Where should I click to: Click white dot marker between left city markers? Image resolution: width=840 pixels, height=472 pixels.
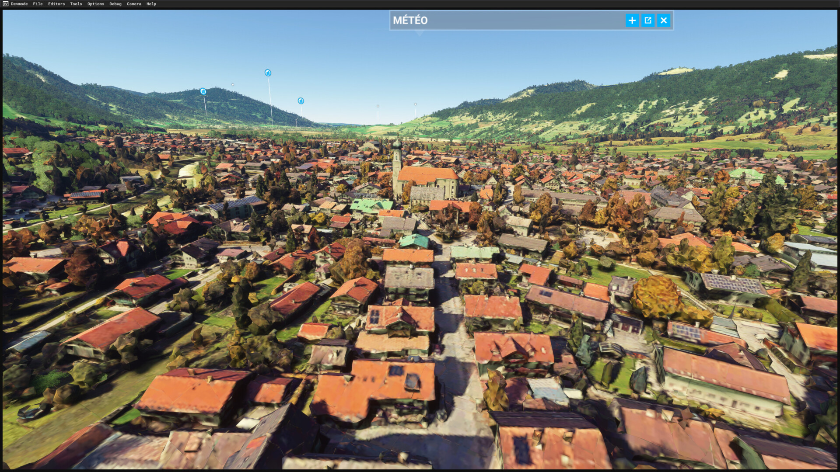233,85
